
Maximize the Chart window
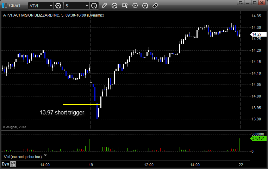tap(255, 2)
